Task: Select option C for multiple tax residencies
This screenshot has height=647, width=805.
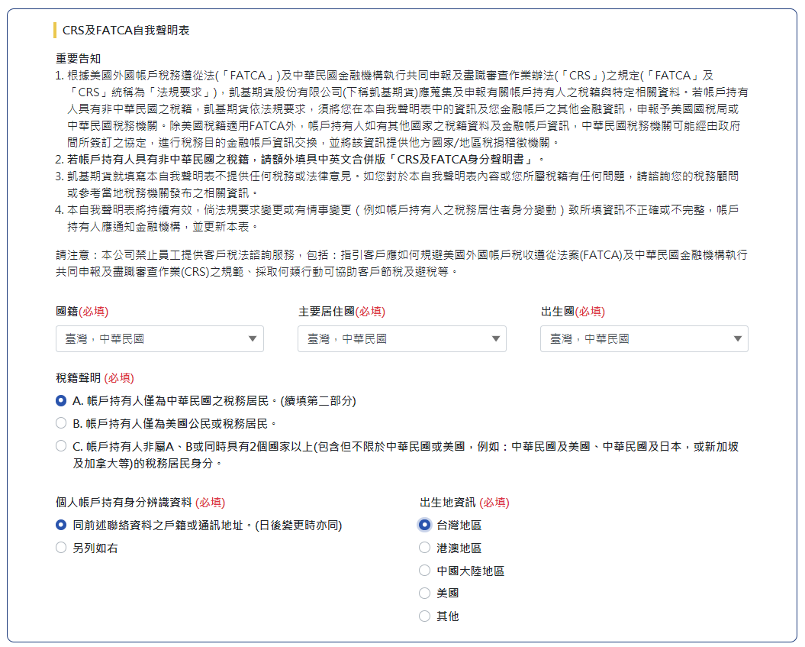Action: pos(61,446)
